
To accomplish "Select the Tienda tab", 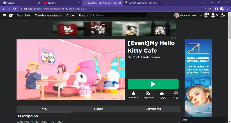I will [x=98, y=109].
